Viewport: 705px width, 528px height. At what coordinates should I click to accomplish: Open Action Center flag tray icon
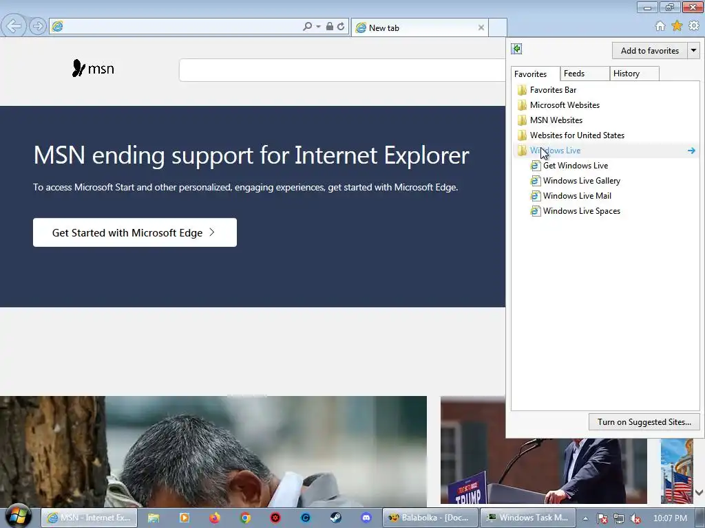coord(602,518)
